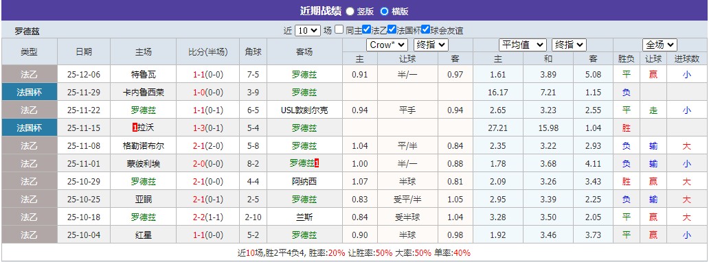Click 罗德兹 away team in 红星 row
This screenshot has height=262, width=709.
click(304, 235)
